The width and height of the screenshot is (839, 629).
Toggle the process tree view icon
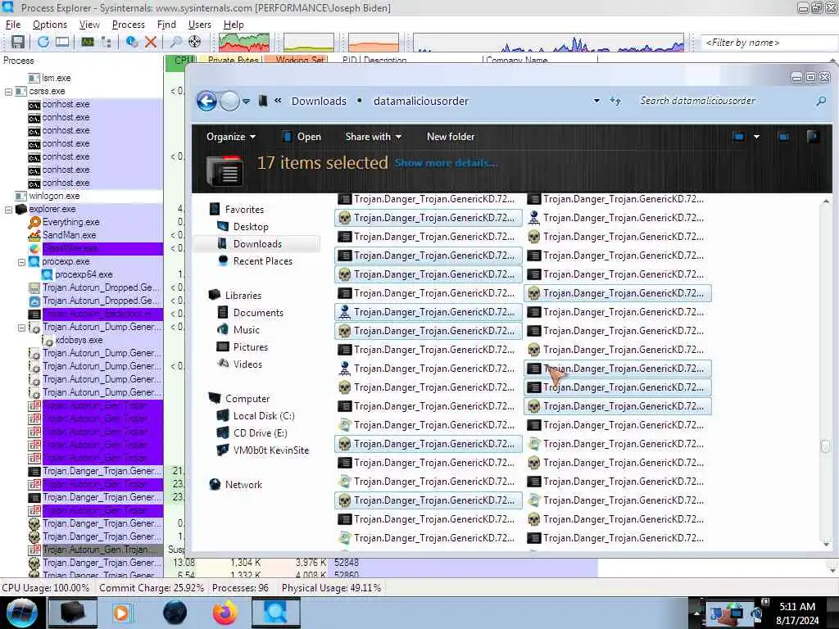coord(106,42)
